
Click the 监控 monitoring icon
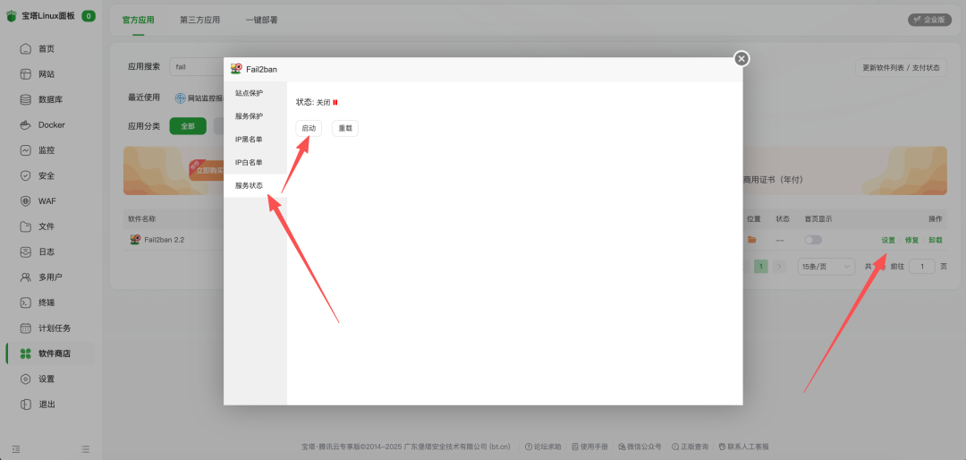[x=26, y=150]
